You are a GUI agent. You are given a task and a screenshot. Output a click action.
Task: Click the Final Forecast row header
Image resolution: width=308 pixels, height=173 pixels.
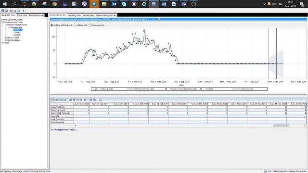click(62, 122)
